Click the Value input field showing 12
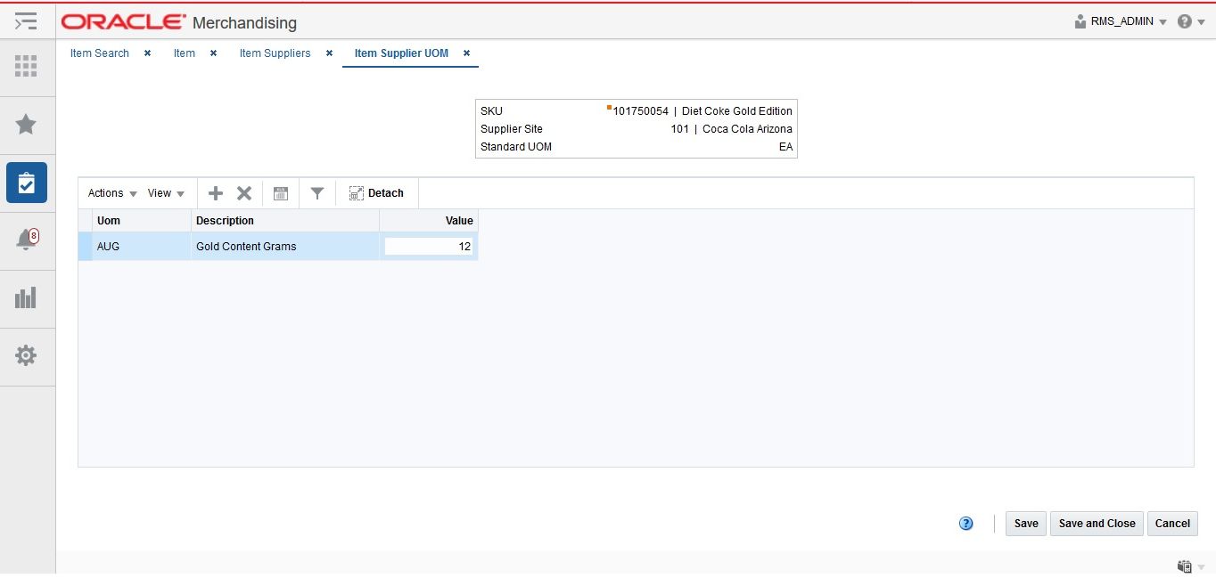This screenshot has width=1216, height=586. tap(429, 247)
